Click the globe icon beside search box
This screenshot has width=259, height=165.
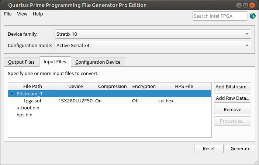click(x=253, y=16)
